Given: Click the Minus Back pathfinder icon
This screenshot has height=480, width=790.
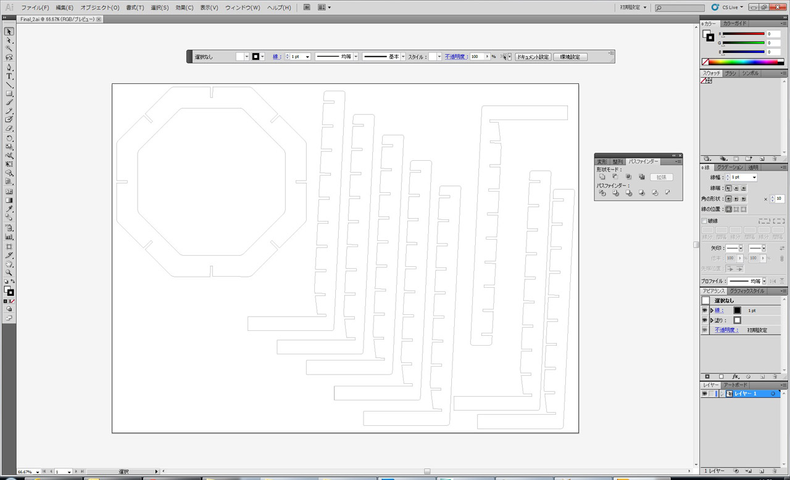Looking at the screenshot, I should coord(668,193).
